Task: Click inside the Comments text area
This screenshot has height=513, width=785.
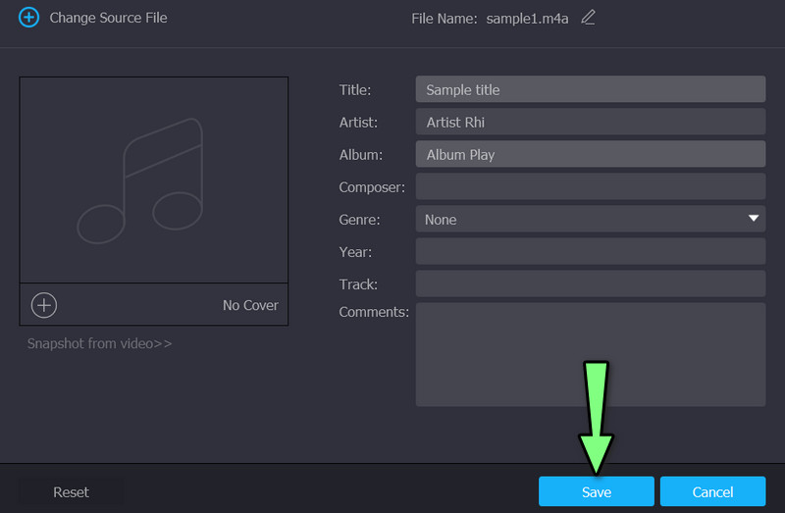Action: (590, 354)
